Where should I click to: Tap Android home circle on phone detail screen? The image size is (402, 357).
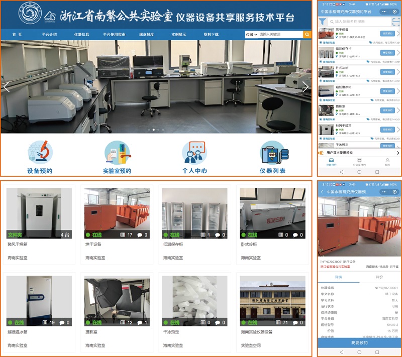pos(359,352)
